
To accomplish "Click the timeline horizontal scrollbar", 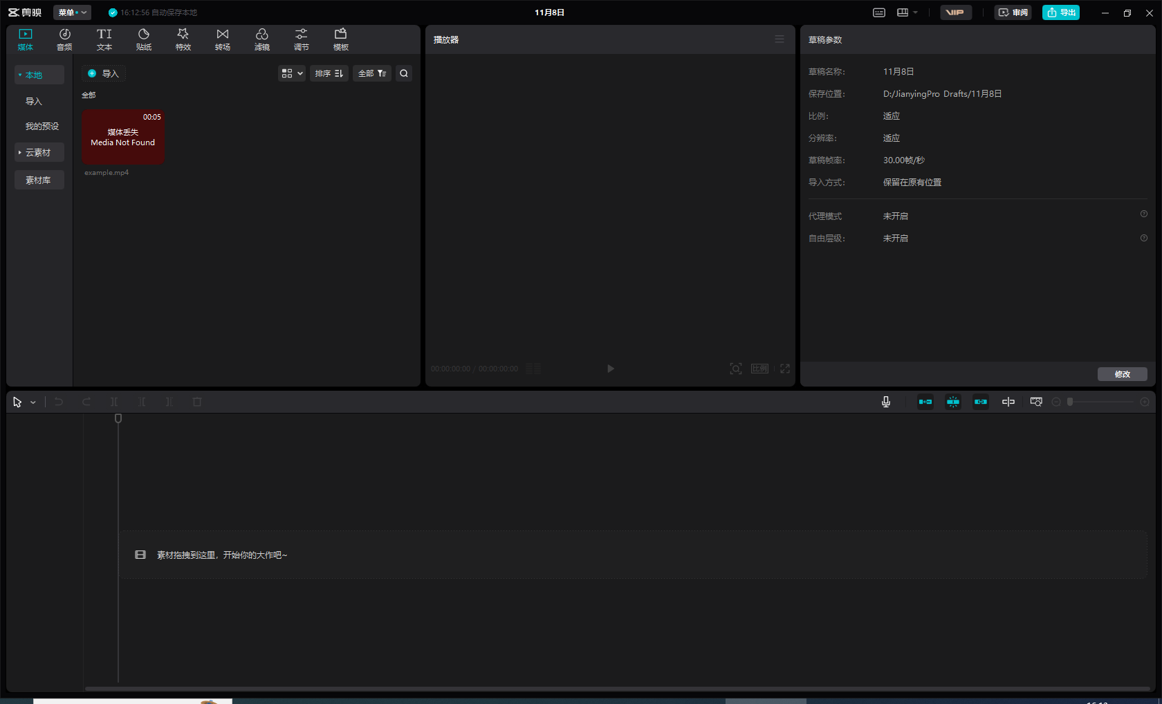I will pyautogui.click(x=617, y=689).
